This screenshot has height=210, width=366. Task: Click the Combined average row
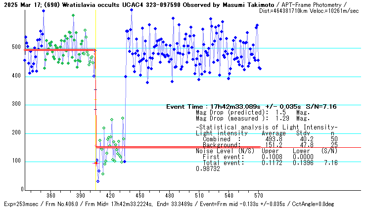click(x=267, y=139)
